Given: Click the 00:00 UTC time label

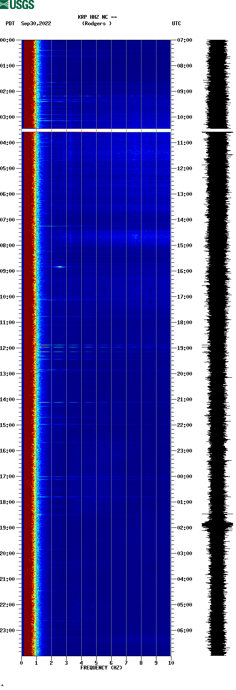Looking at the screenshot, I should click(x=185, y=477).
